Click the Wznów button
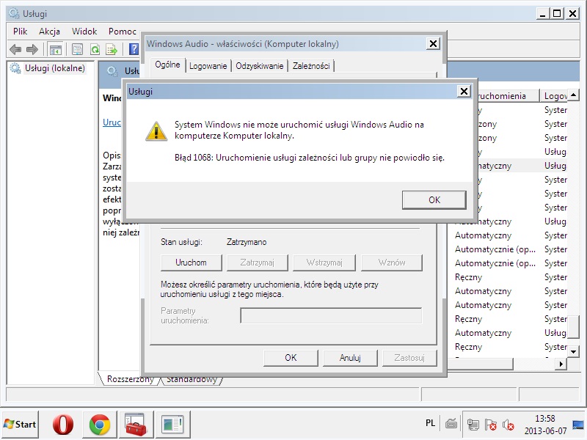587x440 pixels. tap(392, 263)
